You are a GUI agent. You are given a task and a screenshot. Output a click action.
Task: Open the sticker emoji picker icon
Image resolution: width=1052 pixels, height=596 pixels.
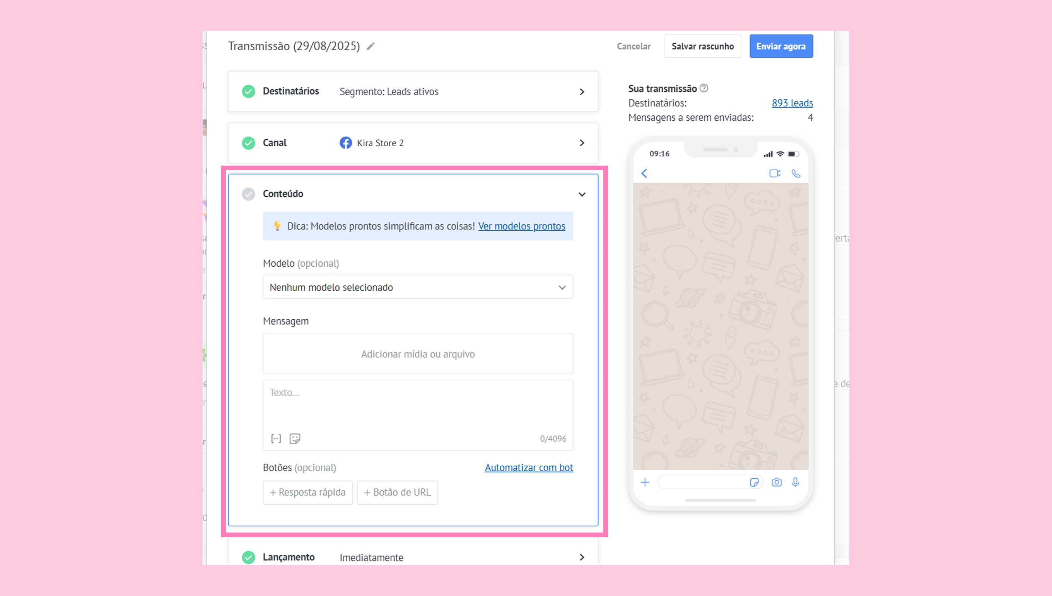[x=294, y=438]
